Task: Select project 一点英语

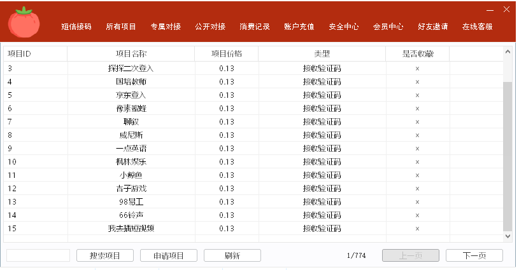Action: (x=131, y=149)
